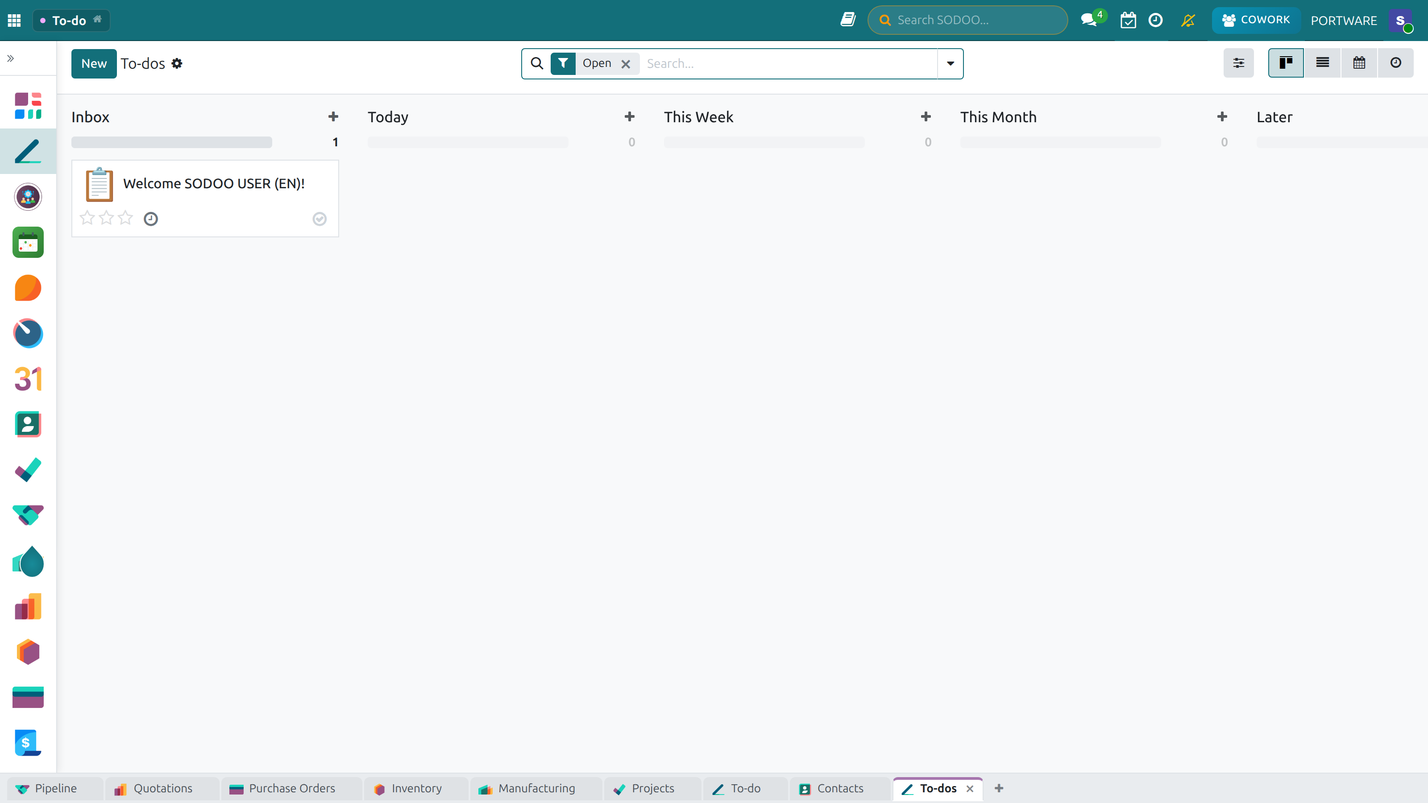Switch to the Pipeline tab
The width and height of the screenshot is (1428, 803).
pyautogui.click(x=55, y=788)
